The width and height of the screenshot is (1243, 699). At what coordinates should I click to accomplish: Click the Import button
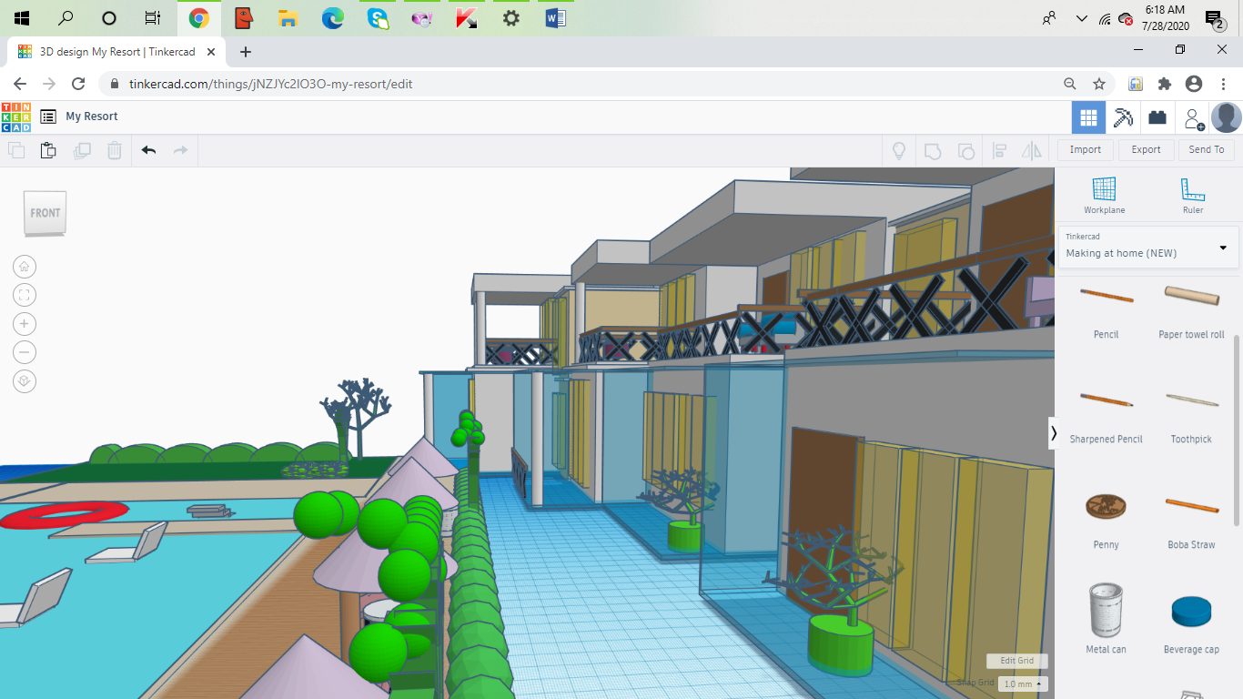point(1086,150)
